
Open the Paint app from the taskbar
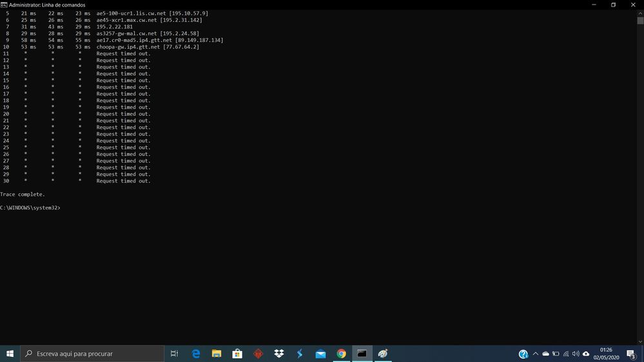383,354
